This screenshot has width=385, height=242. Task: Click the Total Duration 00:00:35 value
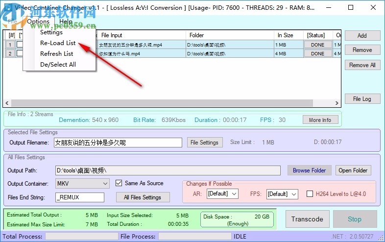[178, 224]
